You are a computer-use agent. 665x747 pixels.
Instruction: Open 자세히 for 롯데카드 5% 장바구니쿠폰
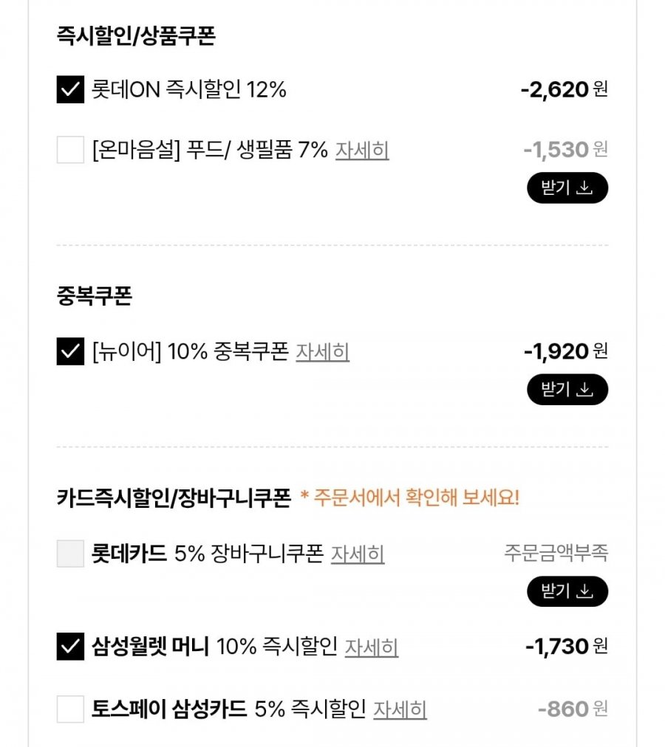click(358, 554)
